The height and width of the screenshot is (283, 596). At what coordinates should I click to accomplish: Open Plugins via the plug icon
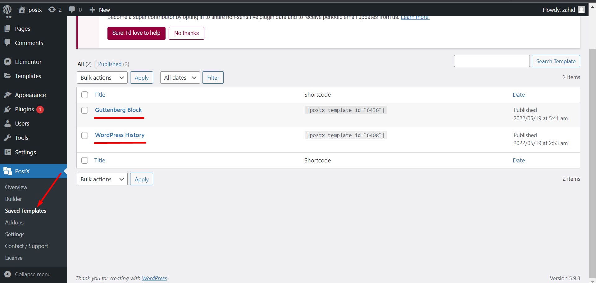(8, 109)
